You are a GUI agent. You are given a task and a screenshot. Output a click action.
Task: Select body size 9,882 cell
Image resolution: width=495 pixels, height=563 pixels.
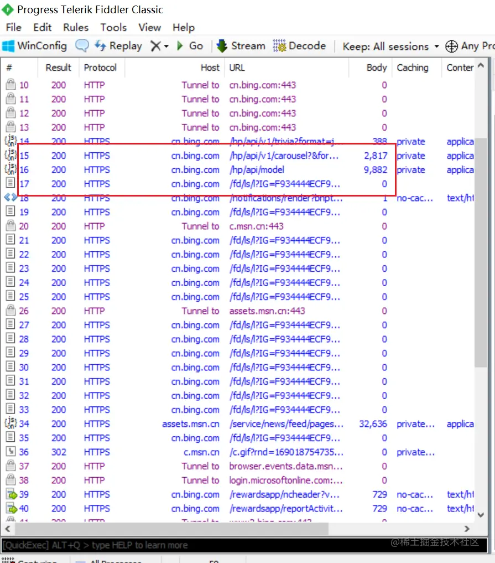376,170
